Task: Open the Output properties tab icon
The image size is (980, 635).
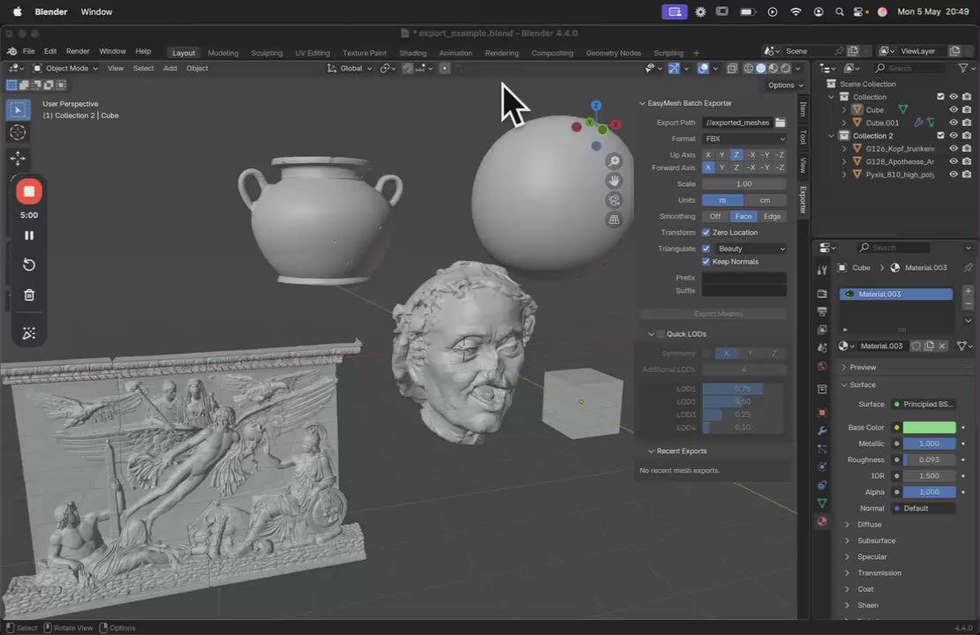Action: tap(822, 311)
